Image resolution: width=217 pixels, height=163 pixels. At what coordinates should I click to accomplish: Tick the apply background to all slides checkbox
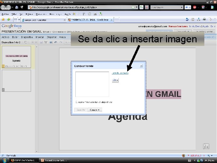coord(76,102)
